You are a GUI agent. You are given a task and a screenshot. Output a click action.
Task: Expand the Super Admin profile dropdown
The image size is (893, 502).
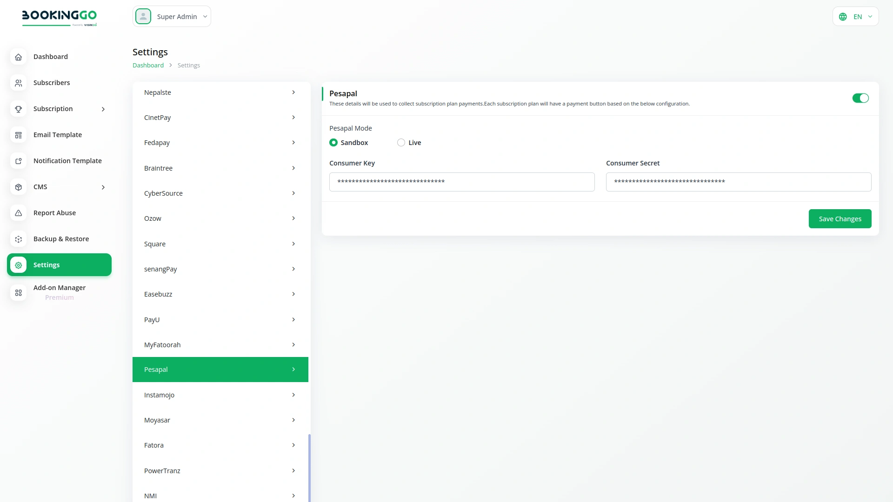[205, 16]
